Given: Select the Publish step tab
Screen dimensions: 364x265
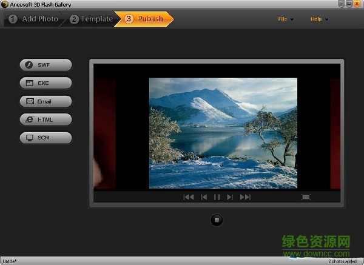Looking at the screenshot, I should coord(146,19).
